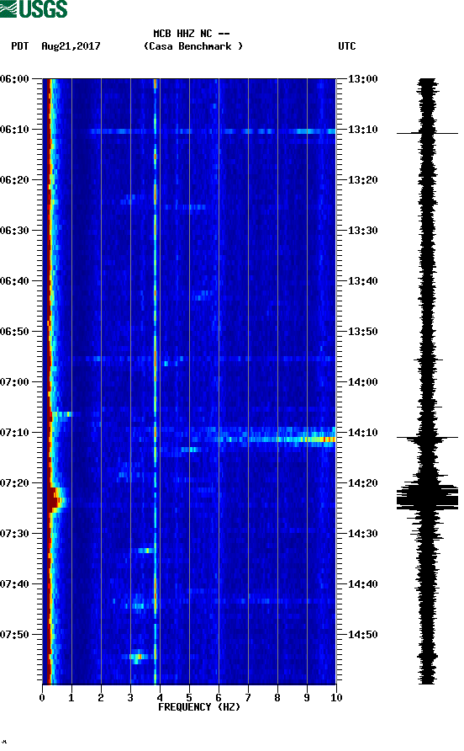The width and height of the screenshot is (464, 751).
Task: Click the 8 Hz frequency tick label
Action: pos(277,698)
